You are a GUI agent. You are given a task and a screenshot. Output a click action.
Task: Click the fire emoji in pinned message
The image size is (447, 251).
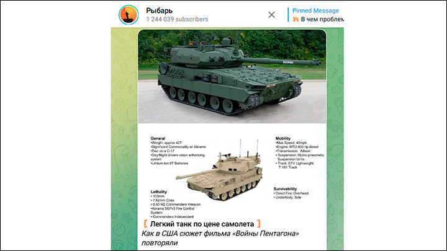296,19
